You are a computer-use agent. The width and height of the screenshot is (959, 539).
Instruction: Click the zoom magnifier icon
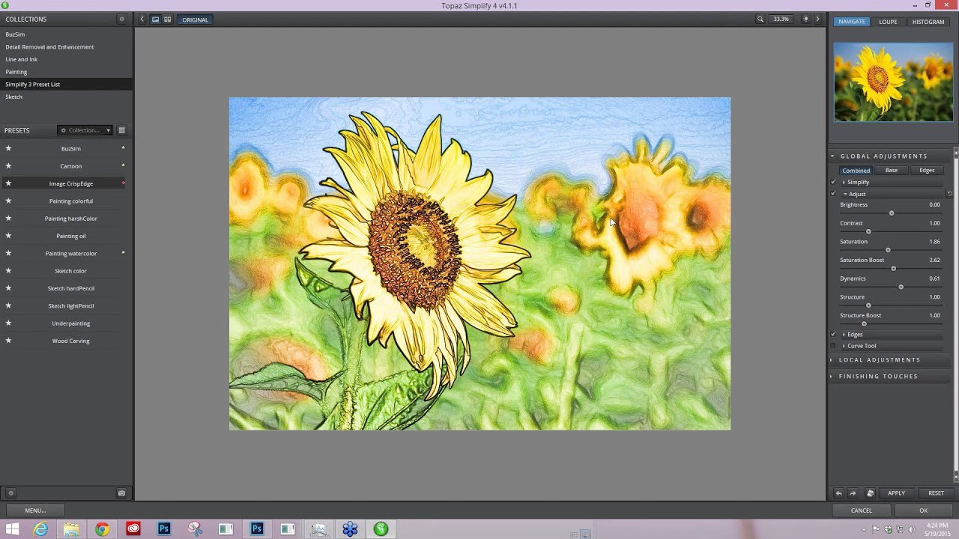tap(760, 19)
